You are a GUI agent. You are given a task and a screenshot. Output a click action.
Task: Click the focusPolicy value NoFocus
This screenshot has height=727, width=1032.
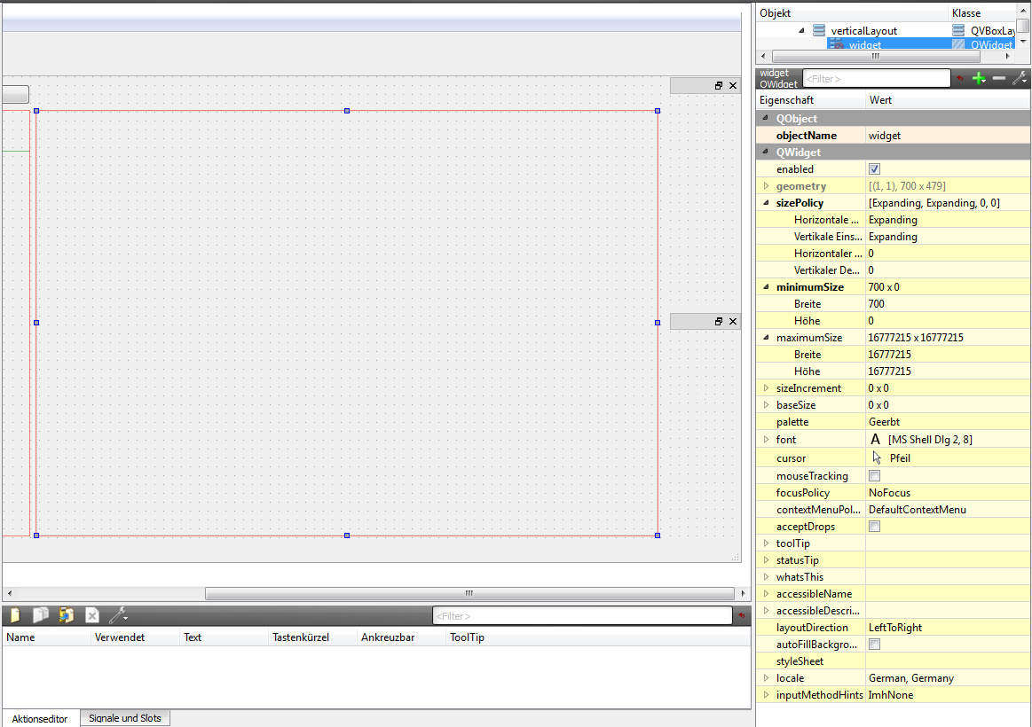(947, 492)
